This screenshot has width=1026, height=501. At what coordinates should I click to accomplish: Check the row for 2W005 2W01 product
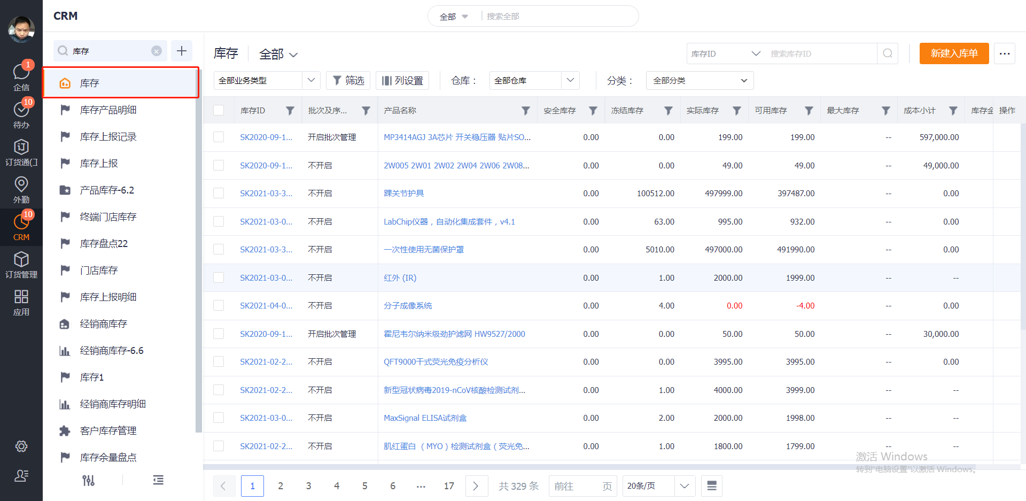coord(219,165)
